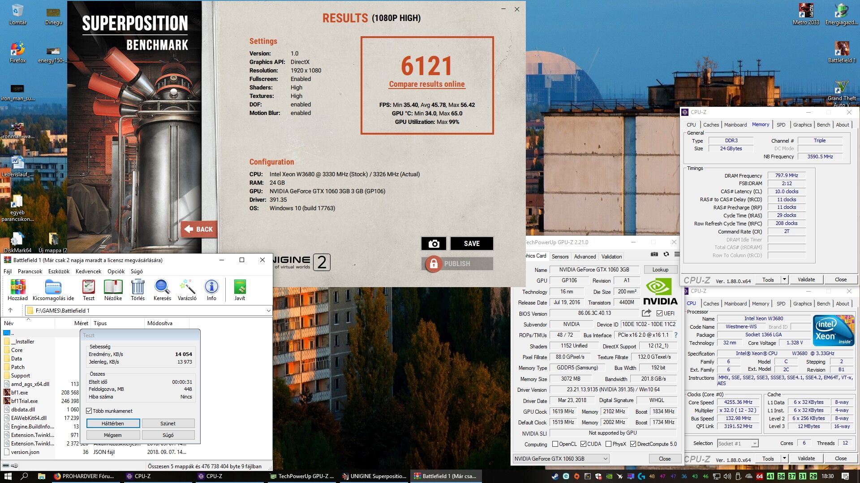Click the Kicsomagolás ide extract icon in WinRAR
This screenshot has width=860, height=483.
pyautogui.click(x=53, y=290)
